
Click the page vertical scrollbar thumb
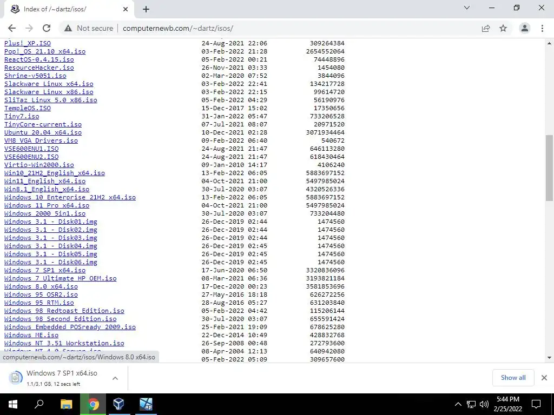550,168
